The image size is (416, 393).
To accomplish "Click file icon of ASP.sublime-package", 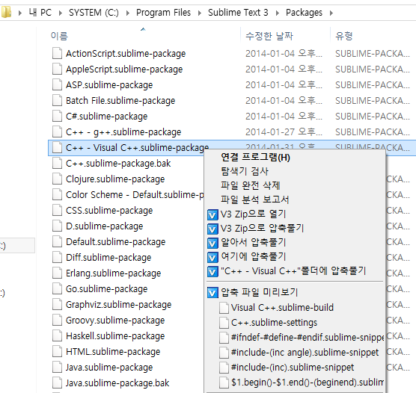I will click(57, 84).
